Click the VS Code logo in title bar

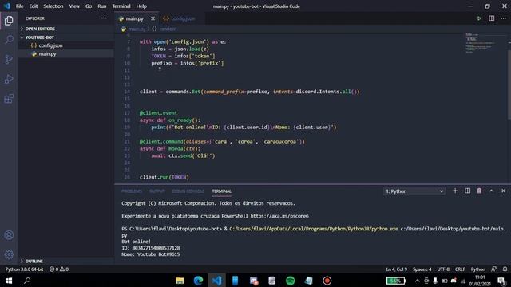pos(7,6)
